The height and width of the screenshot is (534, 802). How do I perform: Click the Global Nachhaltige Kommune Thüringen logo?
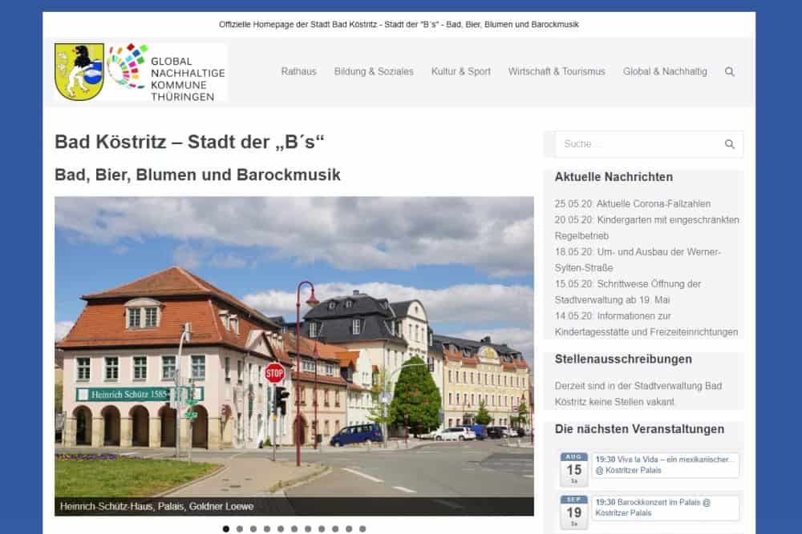(167, 72)
